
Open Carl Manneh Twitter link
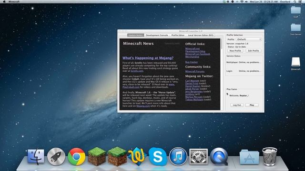coord(192,81)
